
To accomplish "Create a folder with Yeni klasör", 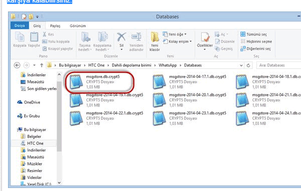I will pos(155,41).
